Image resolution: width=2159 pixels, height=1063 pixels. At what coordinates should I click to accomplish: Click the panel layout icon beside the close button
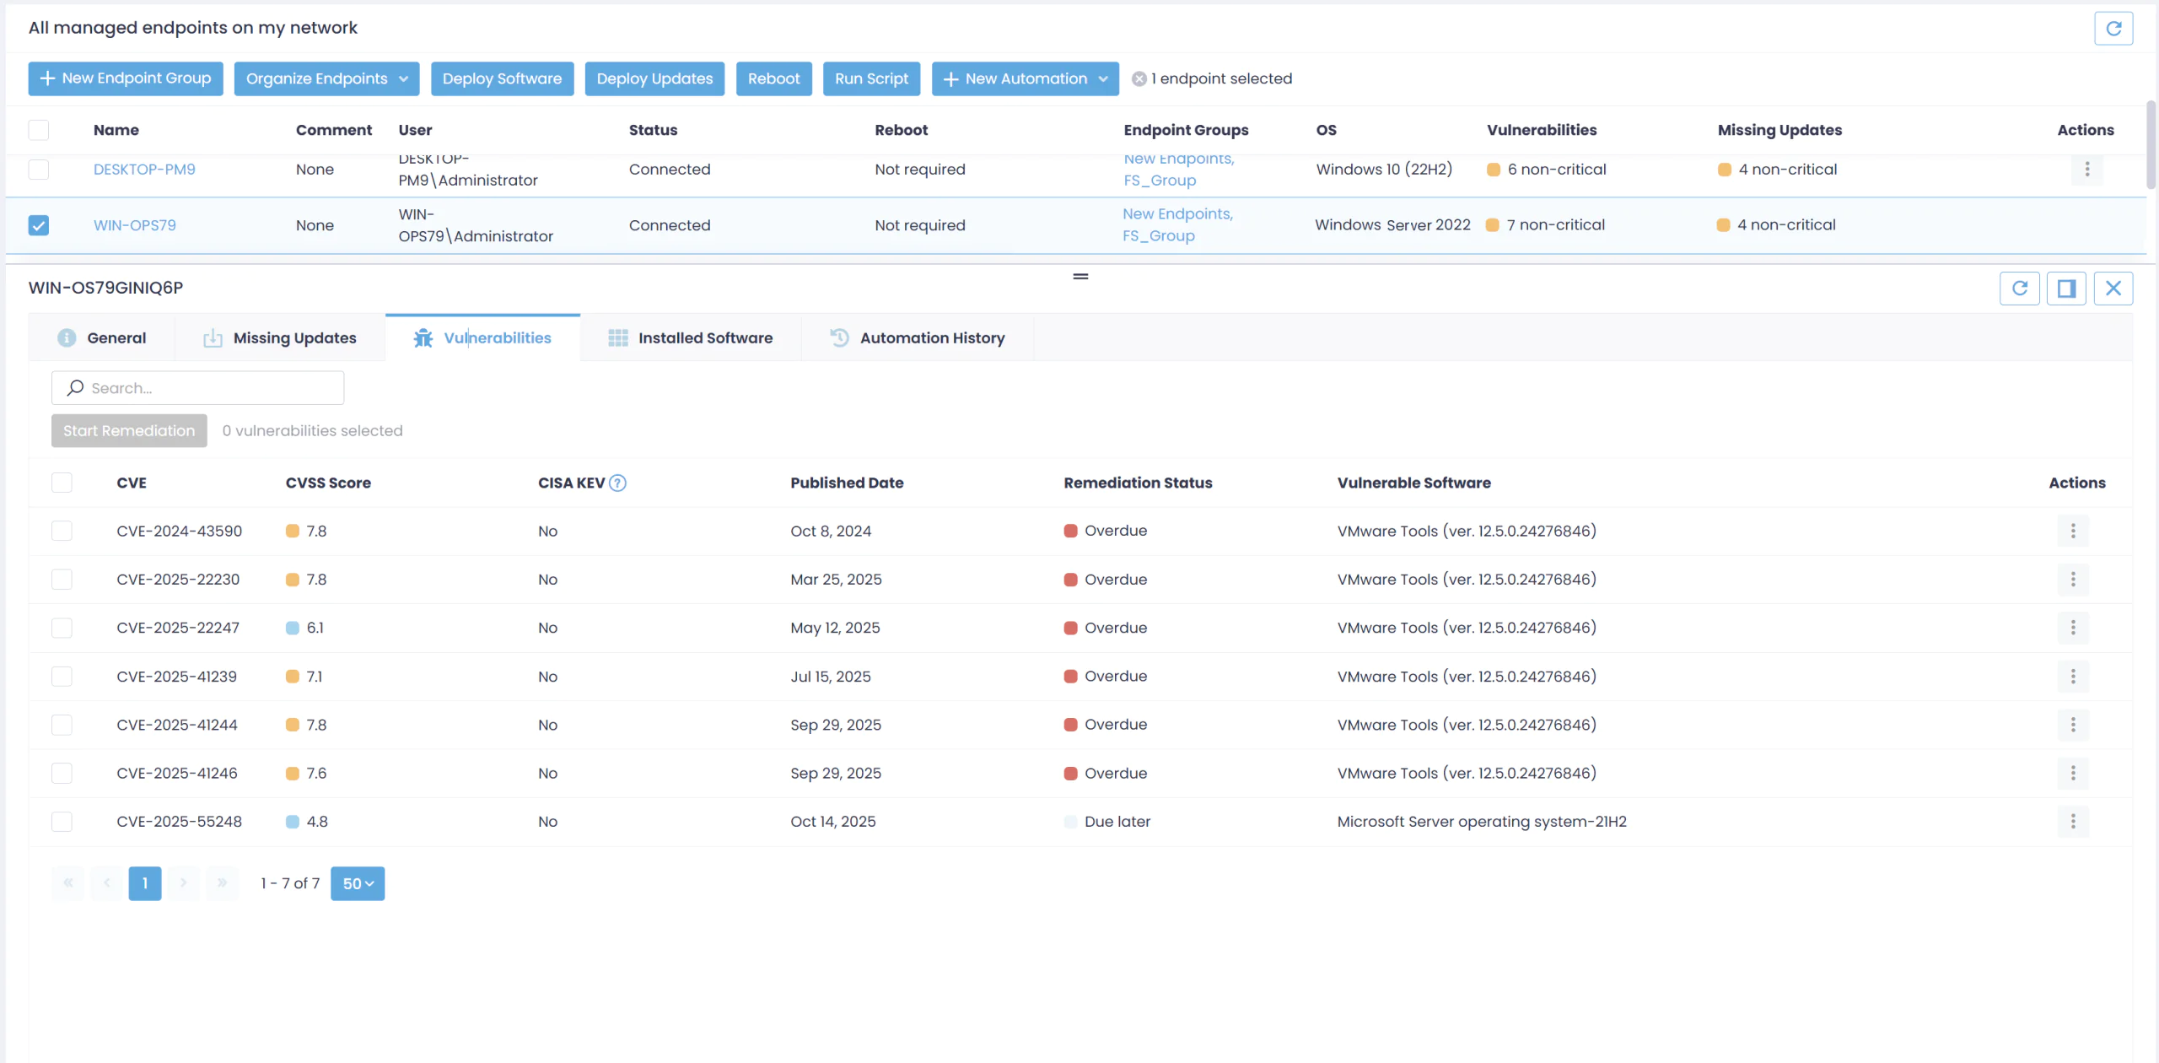[x=2067, y=288]
